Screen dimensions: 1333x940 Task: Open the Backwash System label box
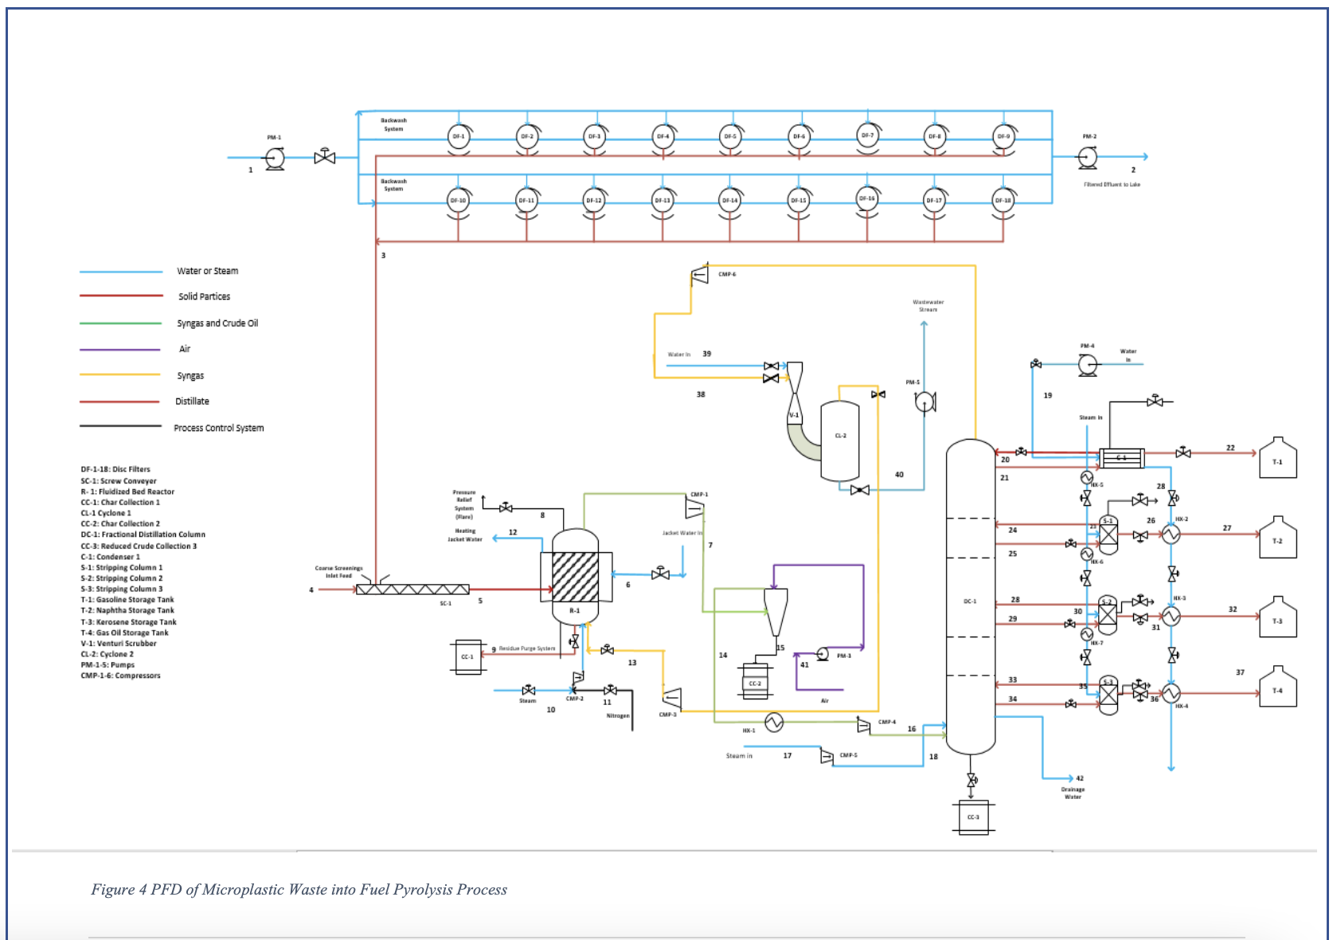pos(393,124)
